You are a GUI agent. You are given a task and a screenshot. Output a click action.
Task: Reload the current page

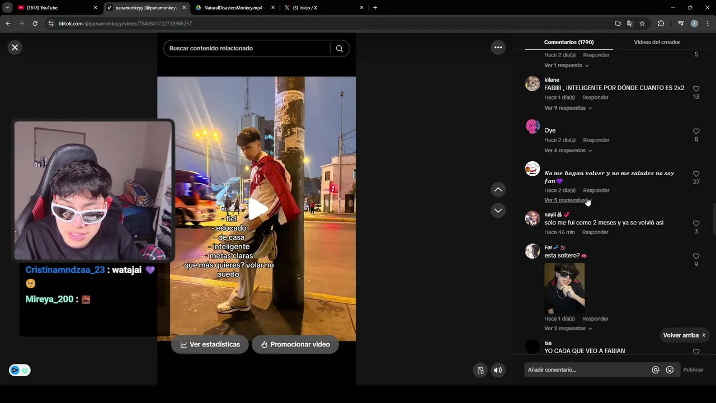coord(35,24)
